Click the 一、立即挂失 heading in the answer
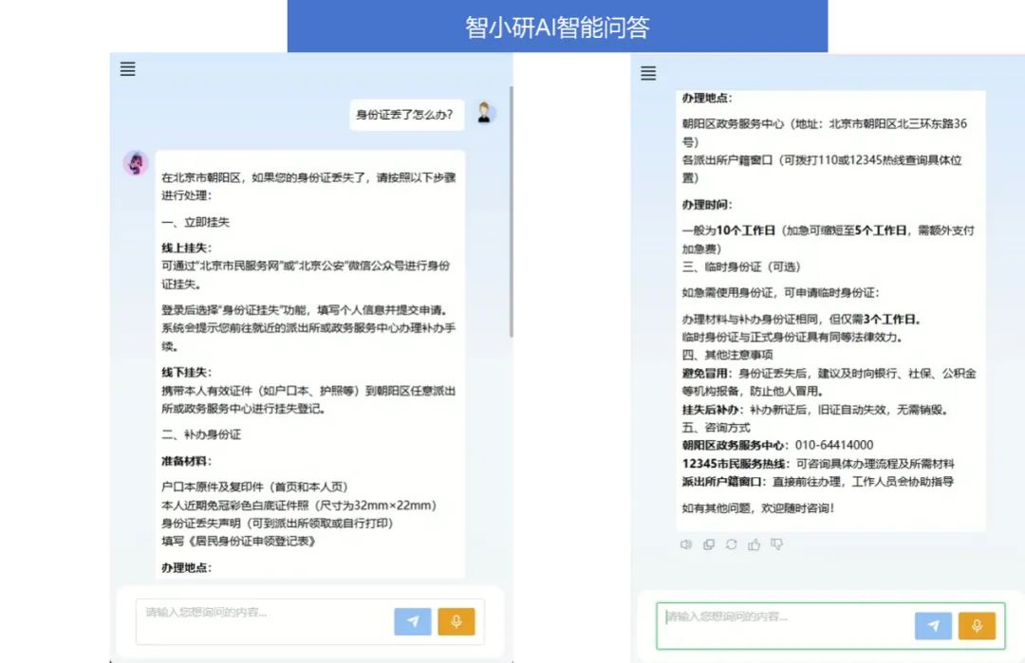This screenshot has height=663, width=1025. 196,222
